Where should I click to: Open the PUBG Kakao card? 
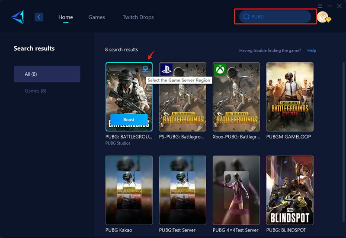[x=129, y=190]
